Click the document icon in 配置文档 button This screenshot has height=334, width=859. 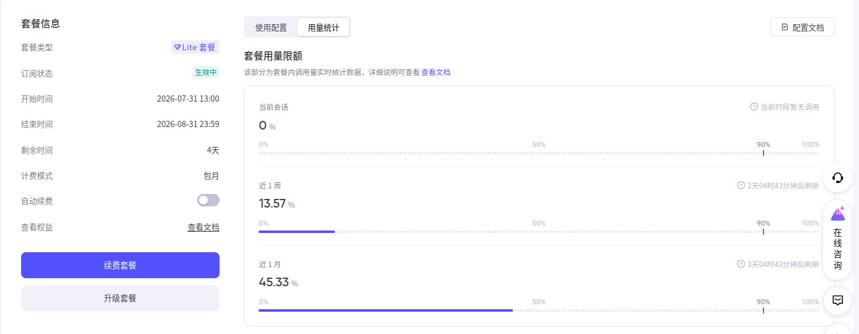pos(785,27)
